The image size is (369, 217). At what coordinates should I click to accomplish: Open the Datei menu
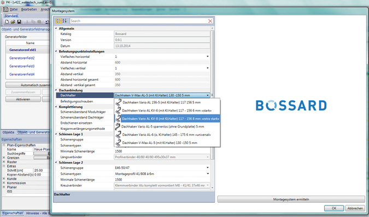click(x=14, y=9)
